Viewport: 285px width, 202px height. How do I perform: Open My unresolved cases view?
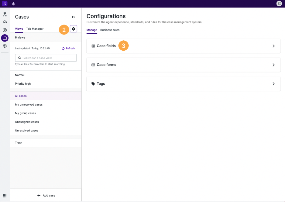click(x=46, y=105)
